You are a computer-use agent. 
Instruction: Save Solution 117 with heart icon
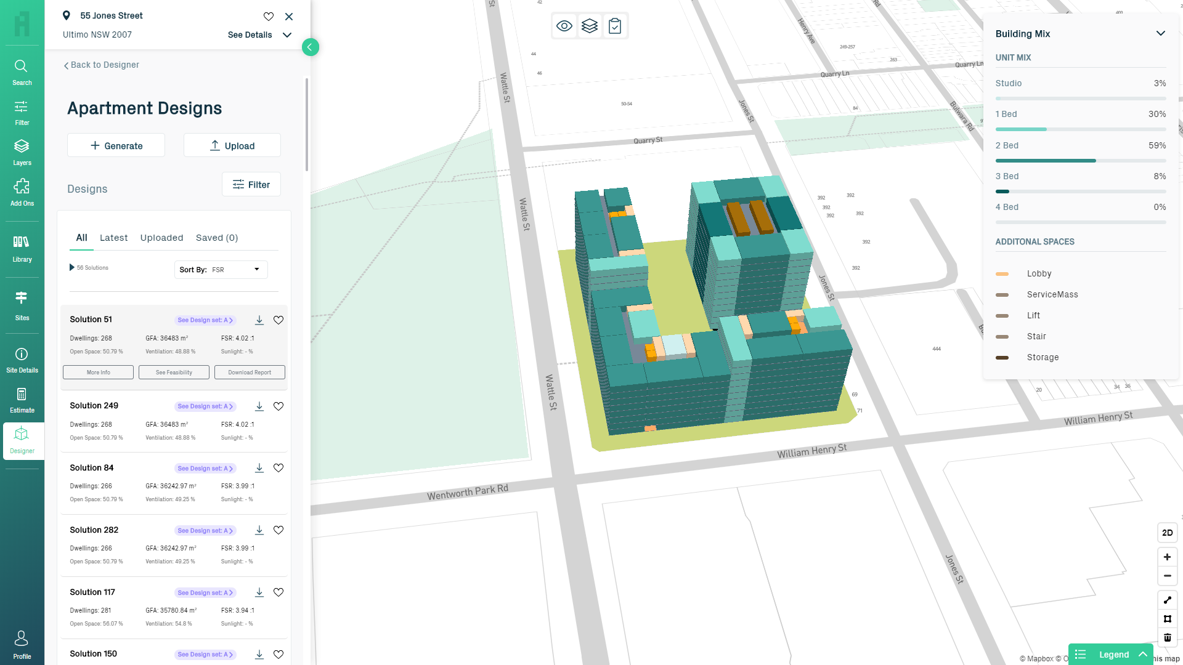coord(278,592)
